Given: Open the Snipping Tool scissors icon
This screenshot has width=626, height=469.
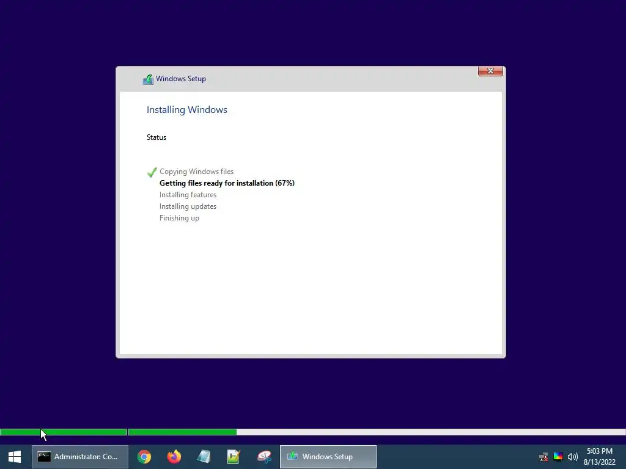Looking at the screenshot, I should pos(264,457).
